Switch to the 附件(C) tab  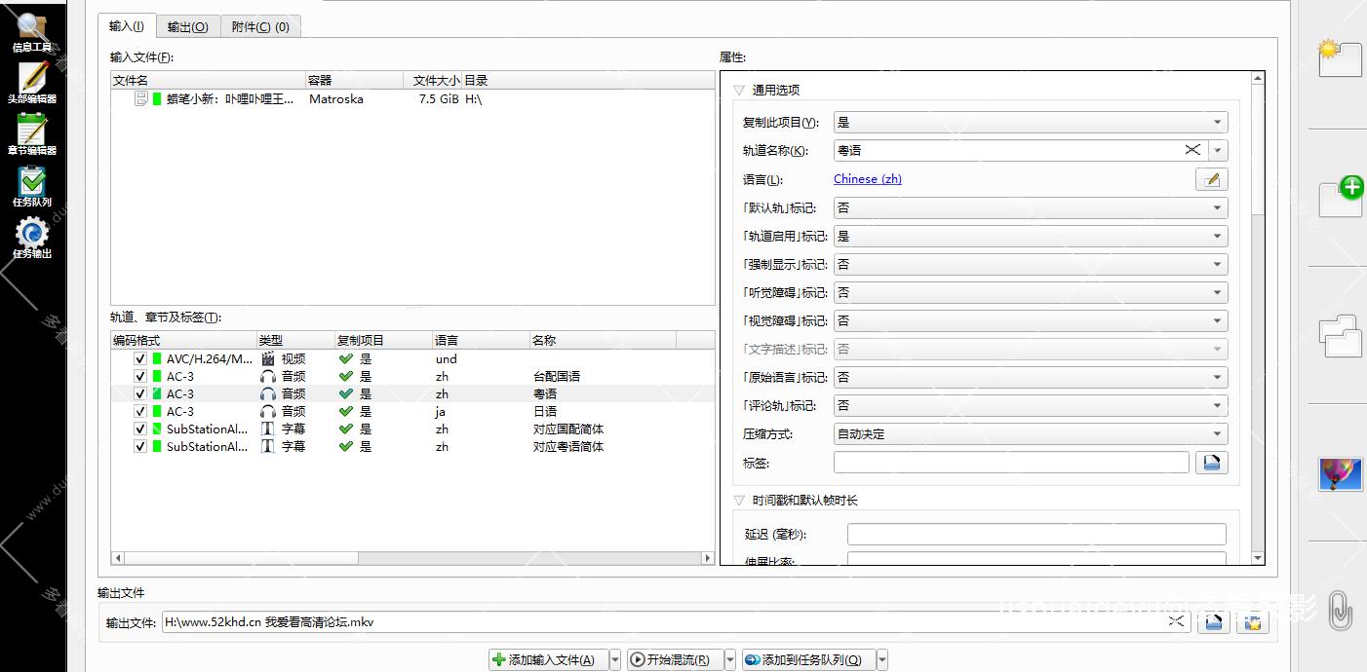(x=260, y=27)
